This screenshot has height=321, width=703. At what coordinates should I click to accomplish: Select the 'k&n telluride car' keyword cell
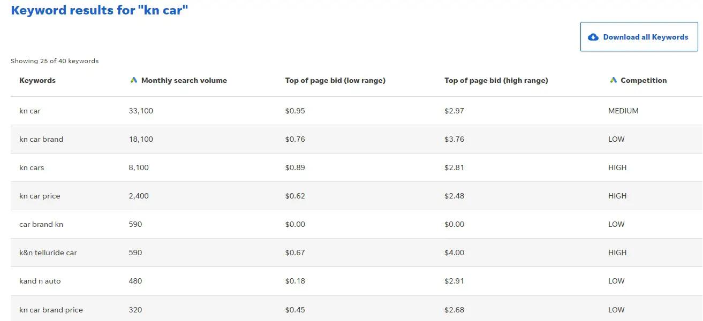(48, 253)
